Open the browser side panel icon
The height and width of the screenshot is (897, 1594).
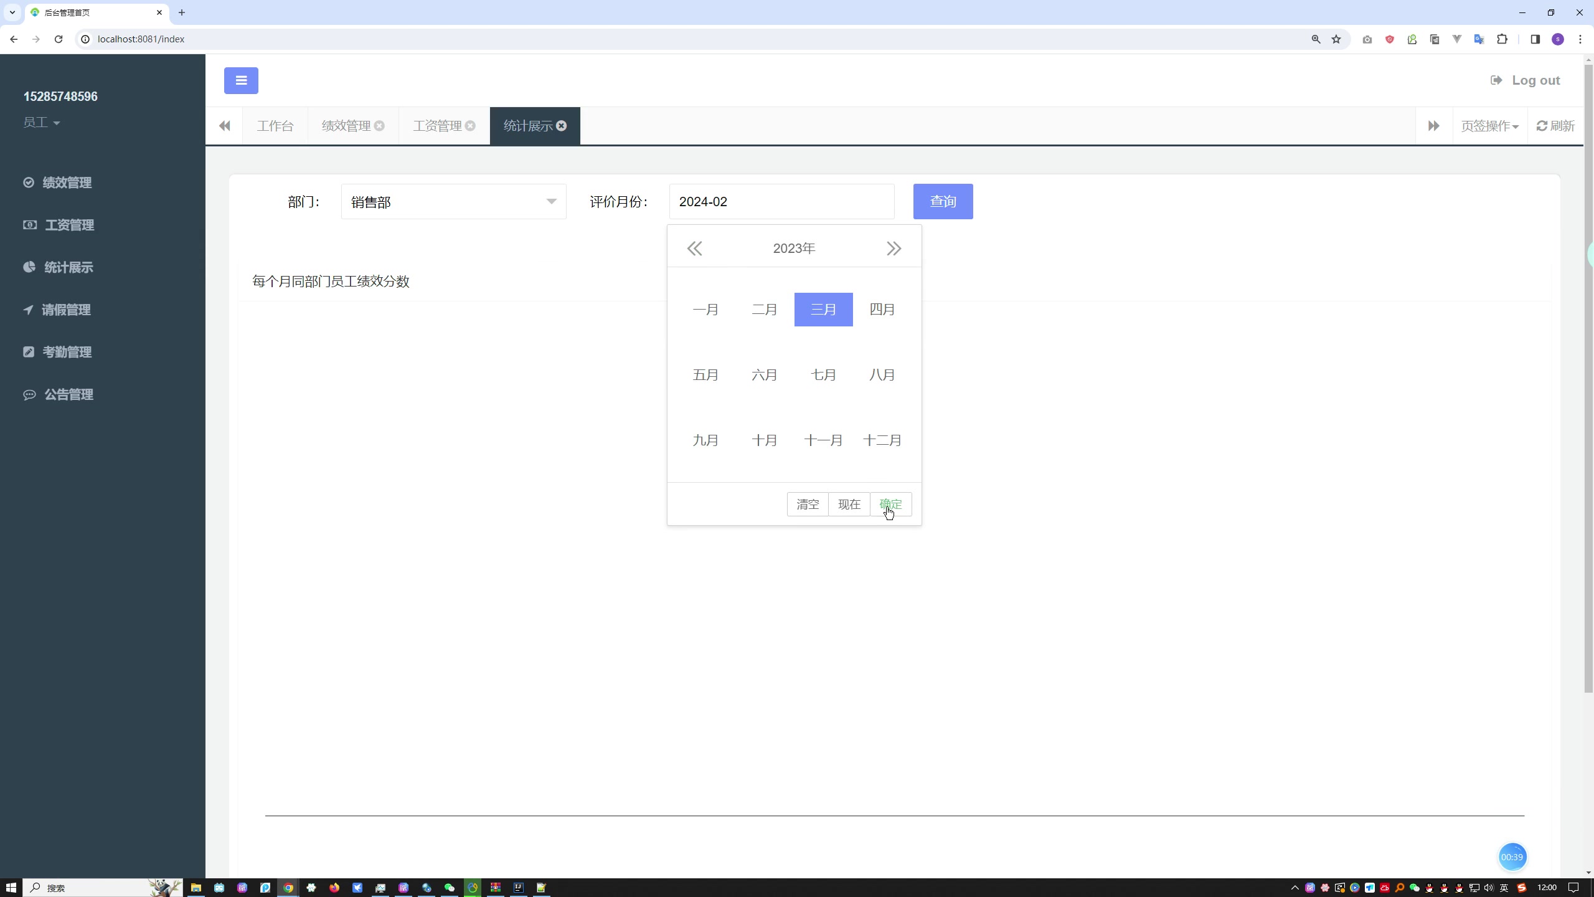1535,39
